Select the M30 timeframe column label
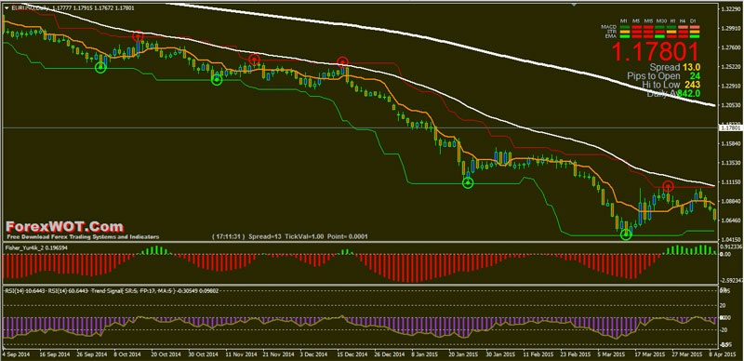The height and width of the screenshot is (361, 744). pyautogui.click(x=661, y=20)
